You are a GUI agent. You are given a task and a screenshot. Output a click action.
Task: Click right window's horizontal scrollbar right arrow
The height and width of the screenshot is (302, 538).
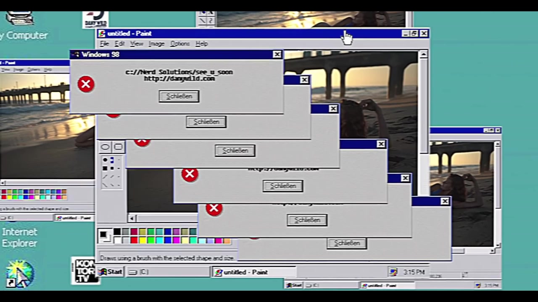point(492,251)
